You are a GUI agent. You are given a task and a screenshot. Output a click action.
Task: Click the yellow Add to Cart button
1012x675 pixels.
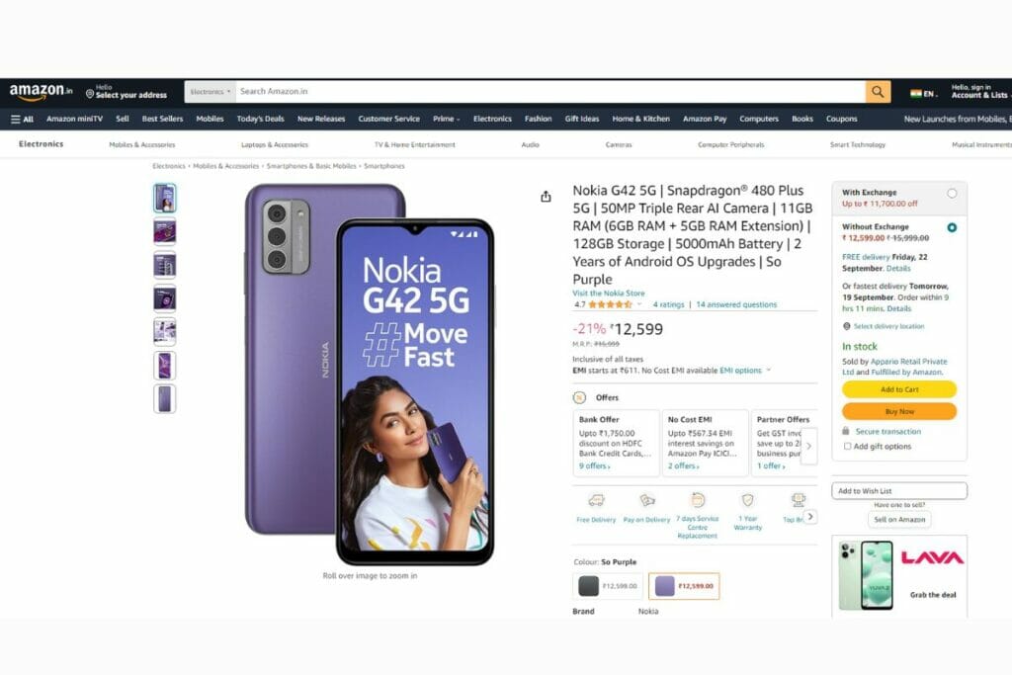899,389
